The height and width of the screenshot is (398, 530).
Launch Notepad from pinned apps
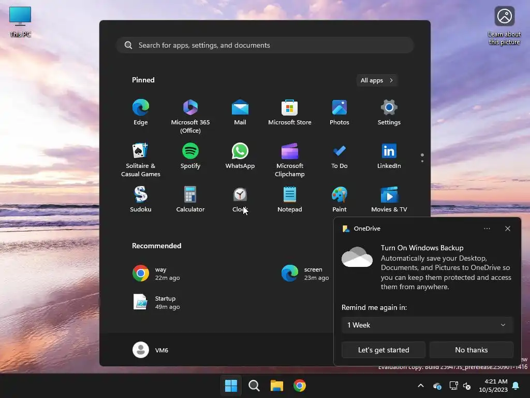pos(290,200)
